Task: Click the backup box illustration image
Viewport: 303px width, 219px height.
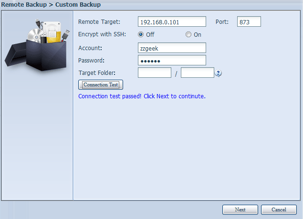Action: point(37,45)
